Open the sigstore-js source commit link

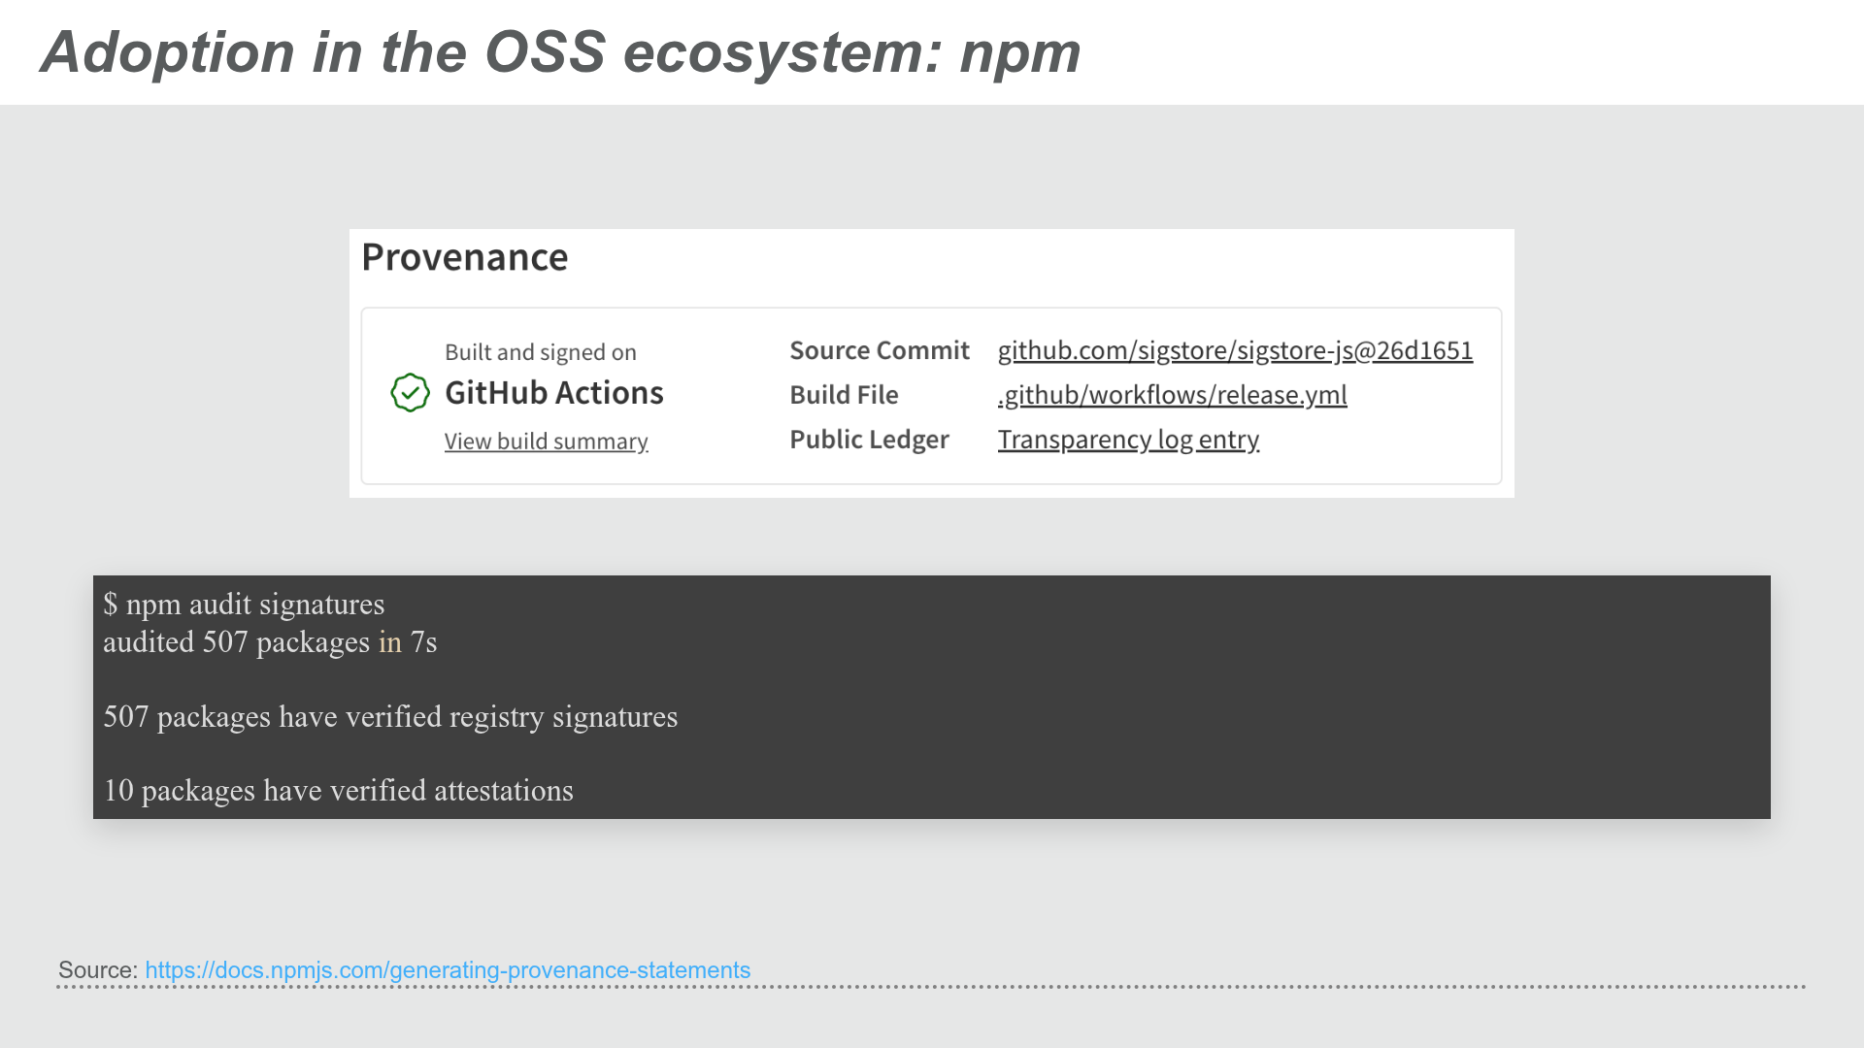click(x=1235, y=350)
